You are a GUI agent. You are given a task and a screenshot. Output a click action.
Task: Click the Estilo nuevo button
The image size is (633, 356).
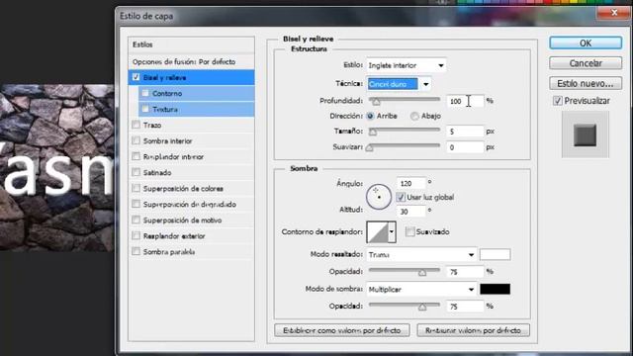coord(586,83)
